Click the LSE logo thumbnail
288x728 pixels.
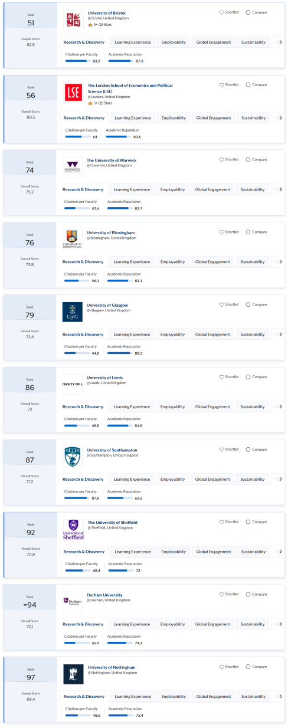[x=74, y=93]
